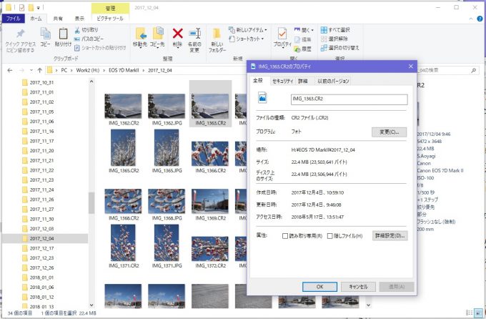Screen dimensions: 486x319
Task: Open Help question mark icon
Action: coord(480,19)
